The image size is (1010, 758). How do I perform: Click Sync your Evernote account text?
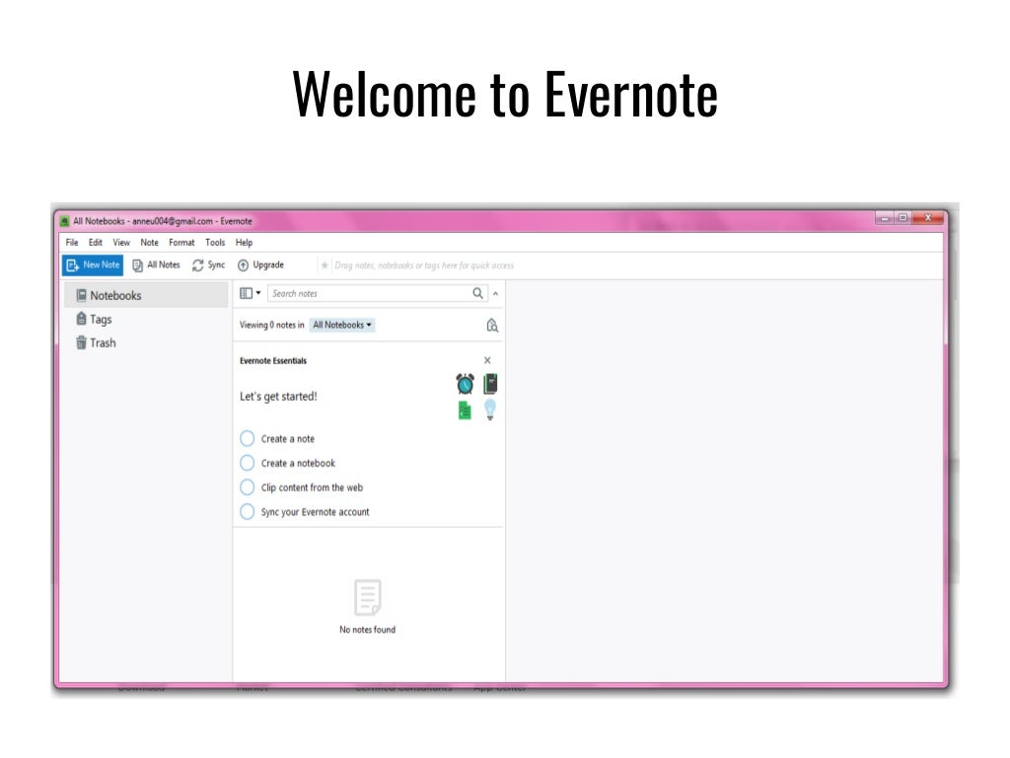[x=315, y=512]
